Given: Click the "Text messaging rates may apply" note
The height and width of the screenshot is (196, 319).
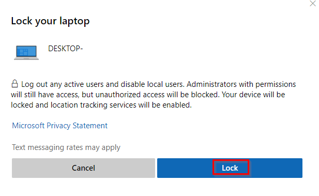Looking at the screenshot, I should pos(66,147).
